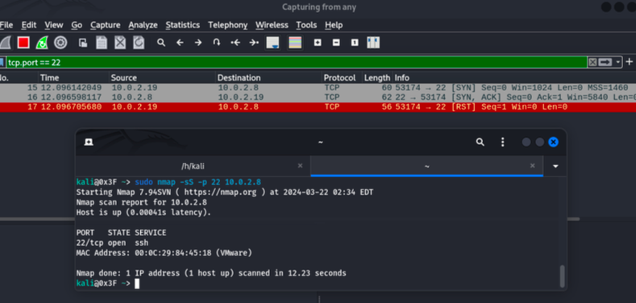Toggle packet list colorization
This screenshot has width=636, height=303.
pos(295,43)
